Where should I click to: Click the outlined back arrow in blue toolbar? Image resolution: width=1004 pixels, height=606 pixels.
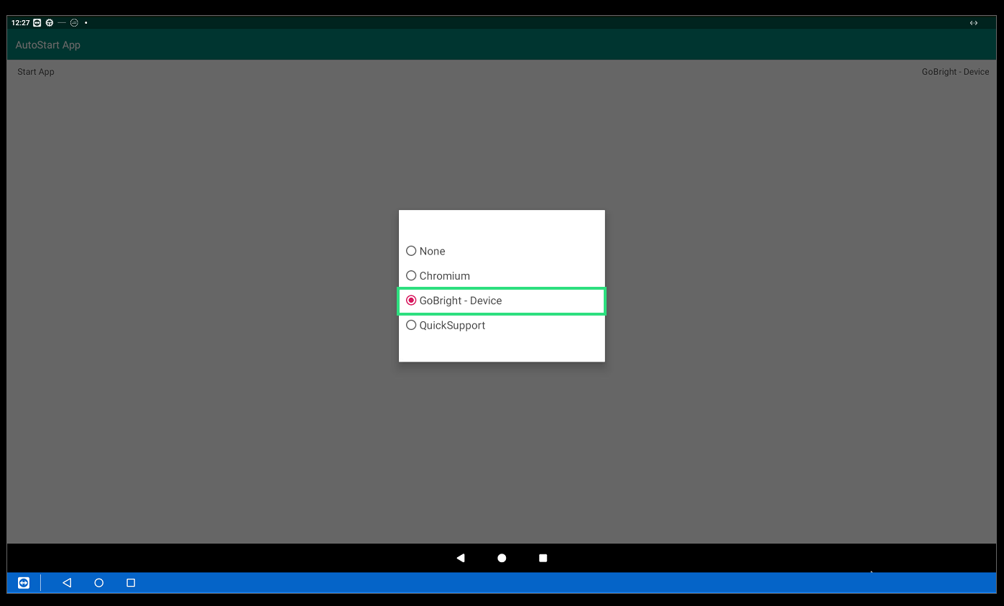67,583
